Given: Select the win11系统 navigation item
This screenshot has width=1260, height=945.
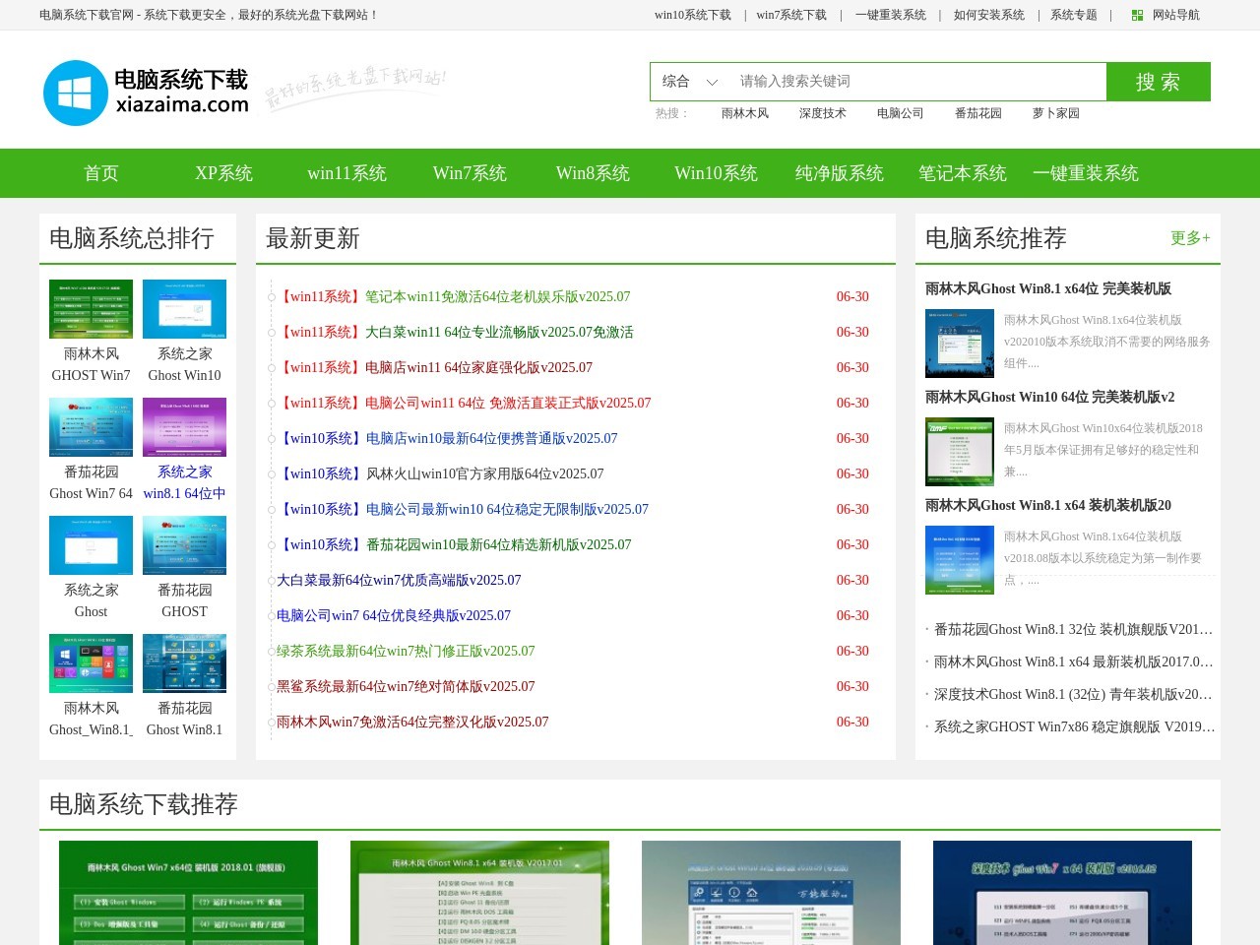Looking at the screenshot, I should click(347, 173).
